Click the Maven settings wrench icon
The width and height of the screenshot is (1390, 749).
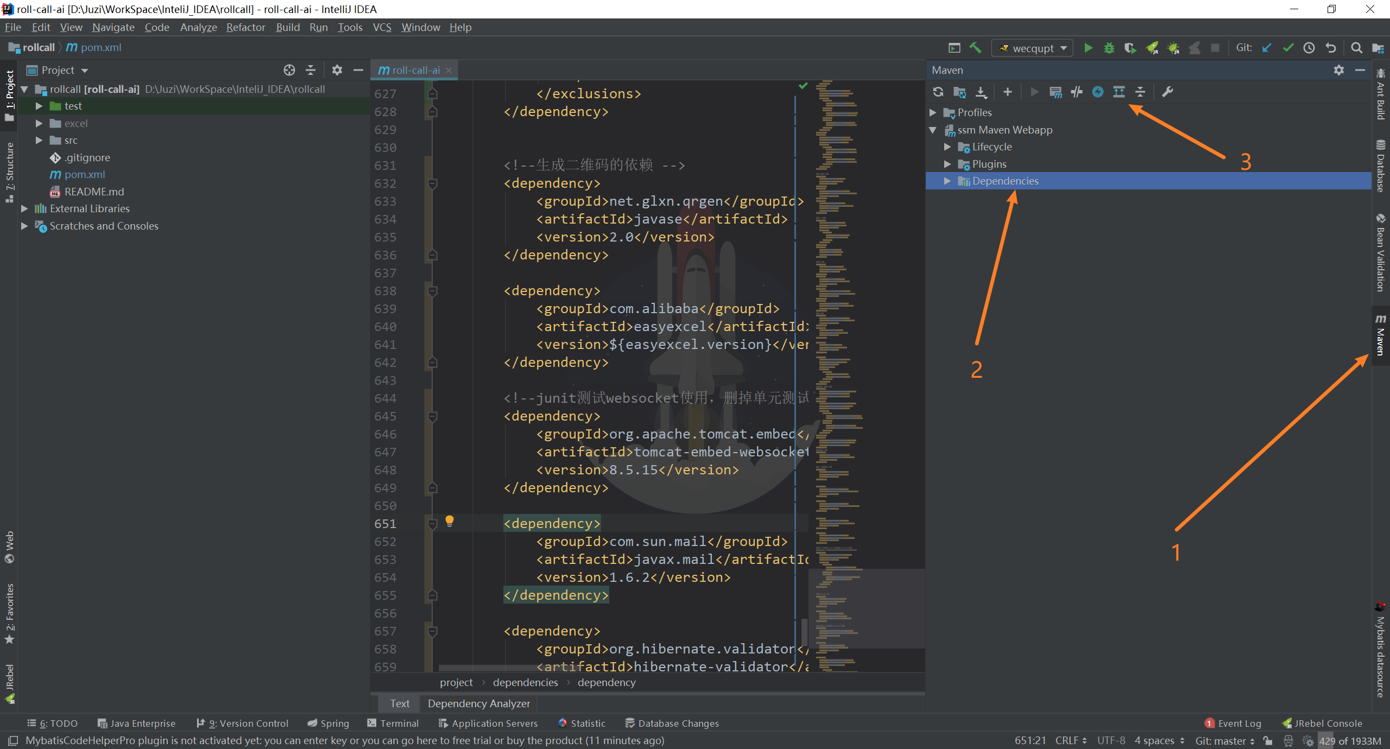(x=1168, y=91)
